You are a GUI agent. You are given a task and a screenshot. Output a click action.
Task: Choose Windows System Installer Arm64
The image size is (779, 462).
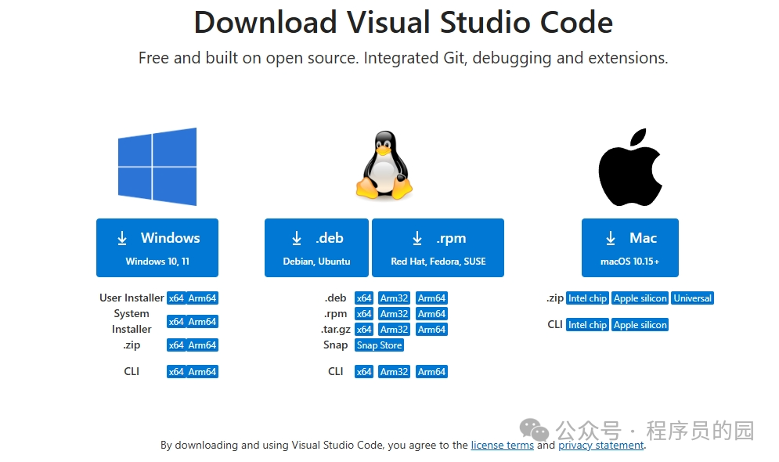pyautogui.click(x=202, y=321)
